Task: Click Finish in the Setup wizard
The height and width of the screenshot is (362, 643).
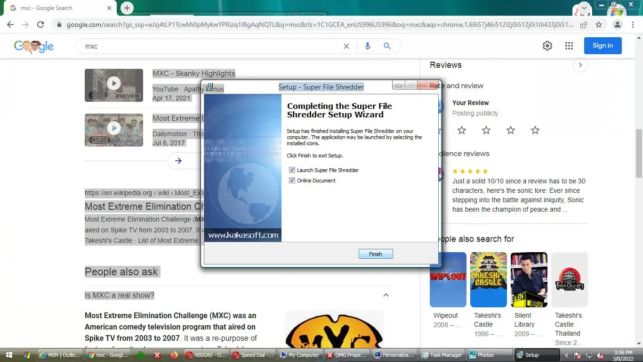Action: click(x=376, y=254)
